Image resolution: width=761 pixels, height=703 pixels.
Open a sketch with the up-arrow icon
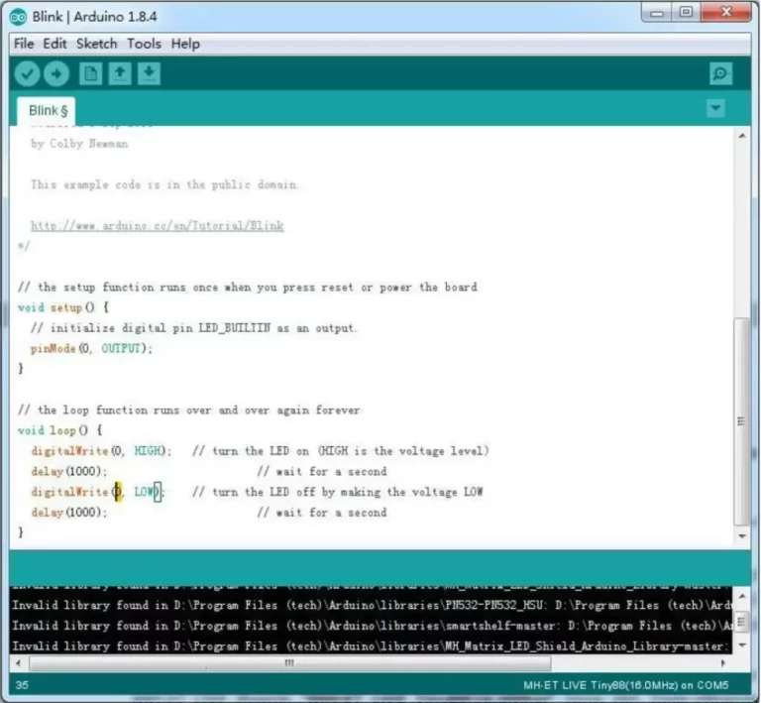(x=119, y=73)
